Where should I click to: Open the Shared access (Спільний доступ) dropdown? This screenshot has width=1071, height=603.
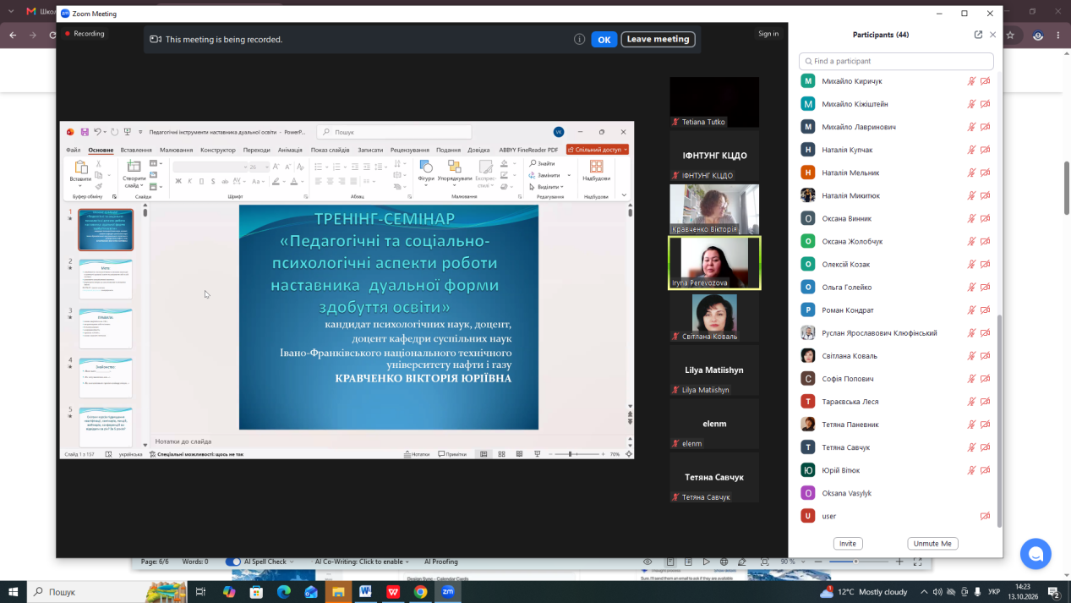point(598,150)
